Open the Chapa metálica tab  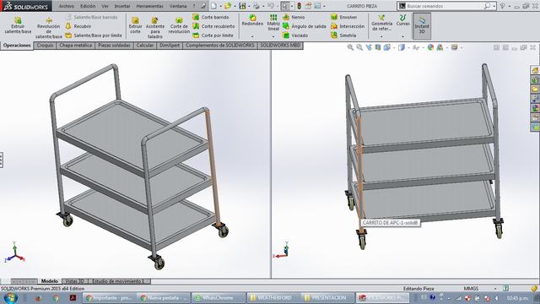click(75, 46)
